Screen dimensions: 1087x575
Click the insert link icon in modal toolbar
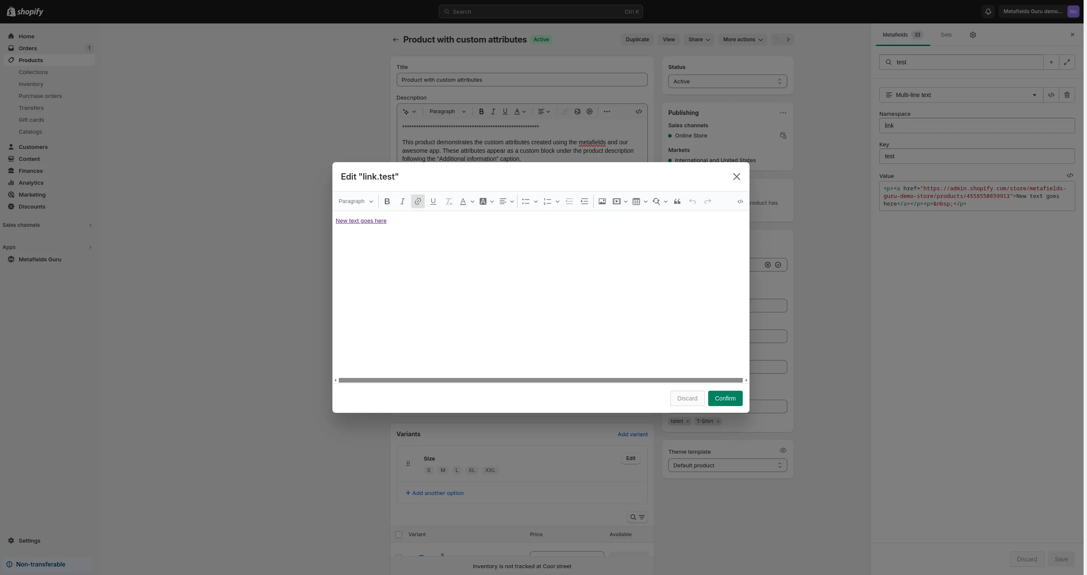(418, 201)
